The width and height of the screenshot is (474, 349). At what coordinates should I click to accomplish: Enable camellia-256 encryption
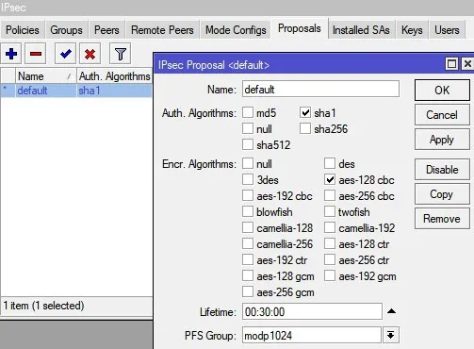tap(248, 243)
